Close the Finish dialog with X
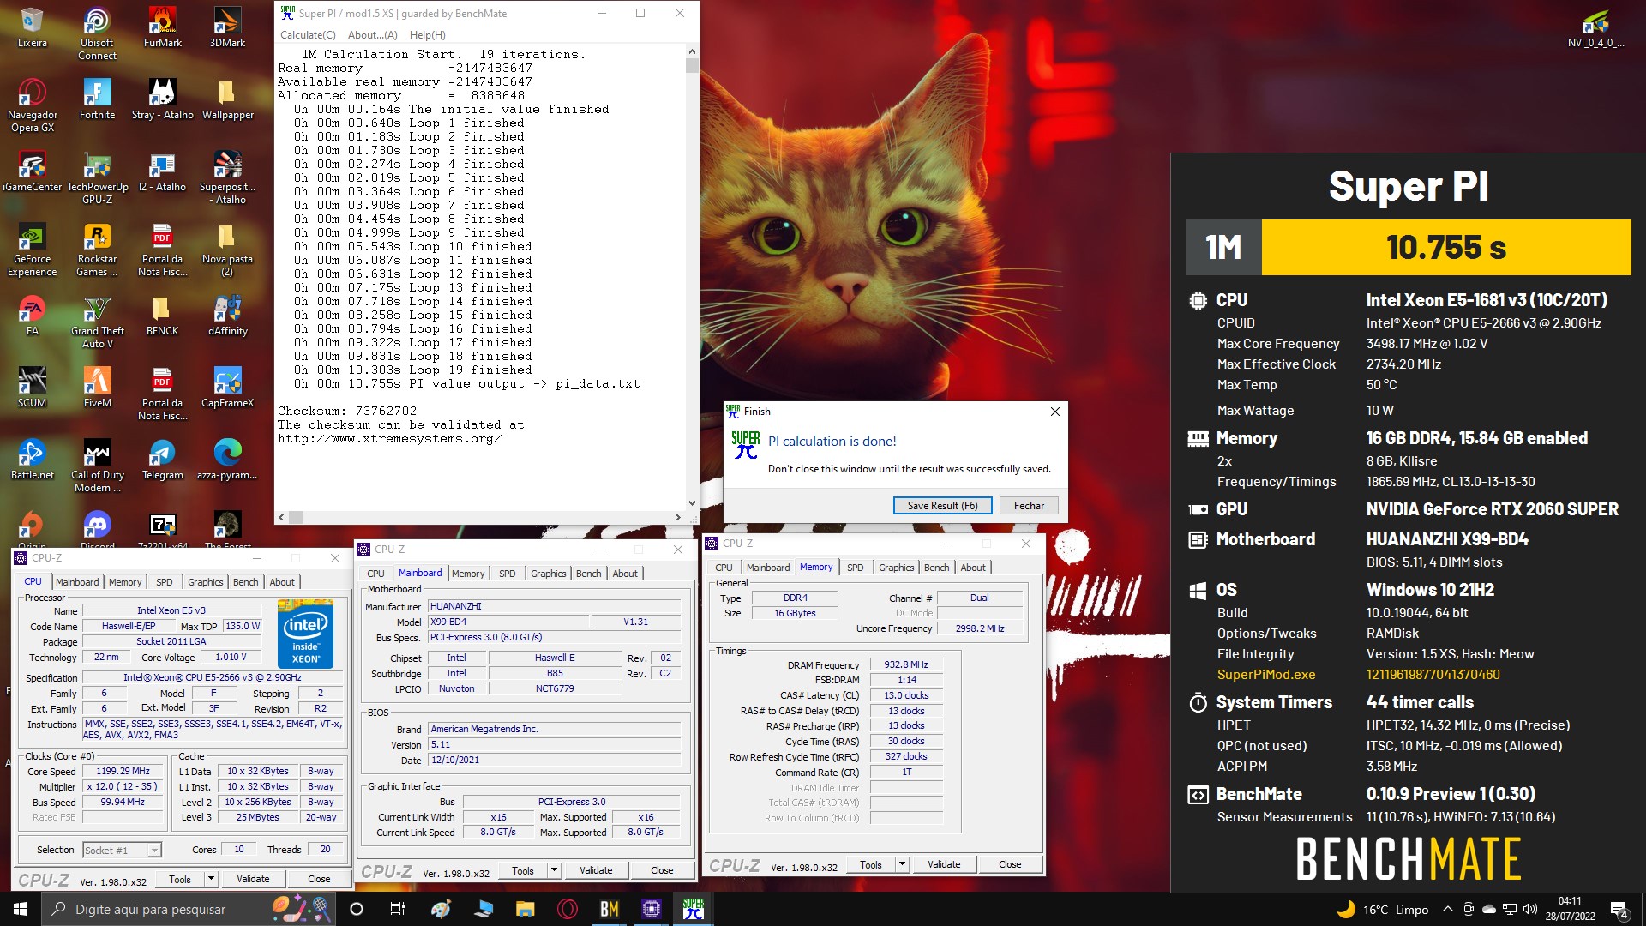Viewport: 1646px width, 926px height. [x=1055, y=412]
